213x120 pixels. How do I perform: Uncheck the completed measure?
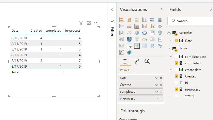pyautogui.click(x=177, y=63)
